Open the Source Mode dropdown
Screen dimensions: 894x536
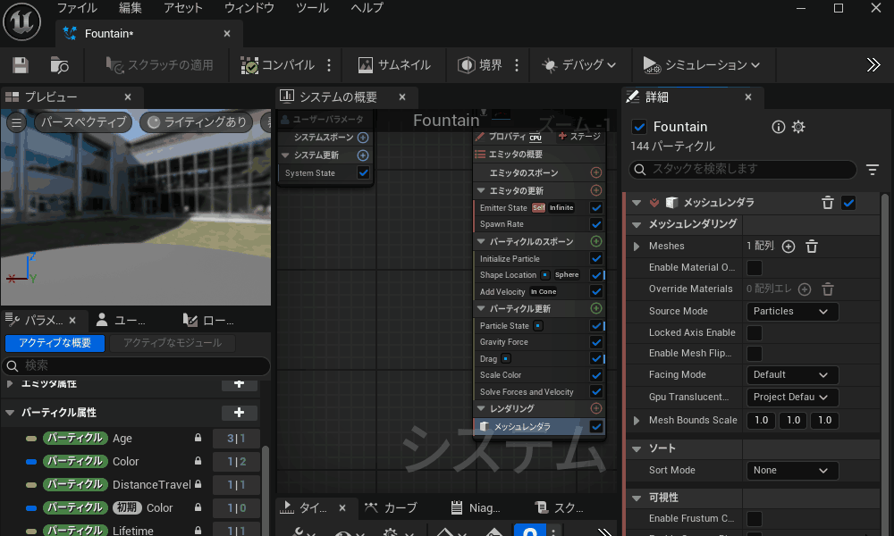(792, 312)
